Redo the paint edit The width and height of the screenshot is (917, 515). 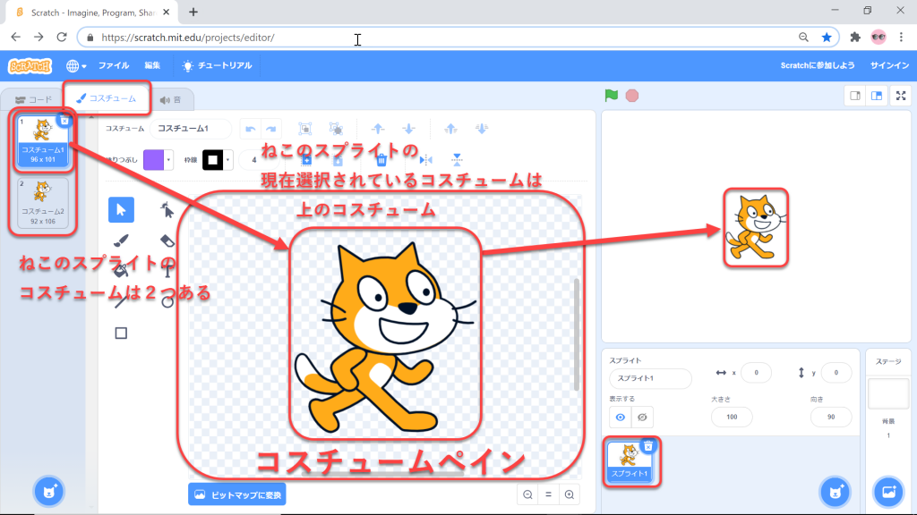coord(270,129)
